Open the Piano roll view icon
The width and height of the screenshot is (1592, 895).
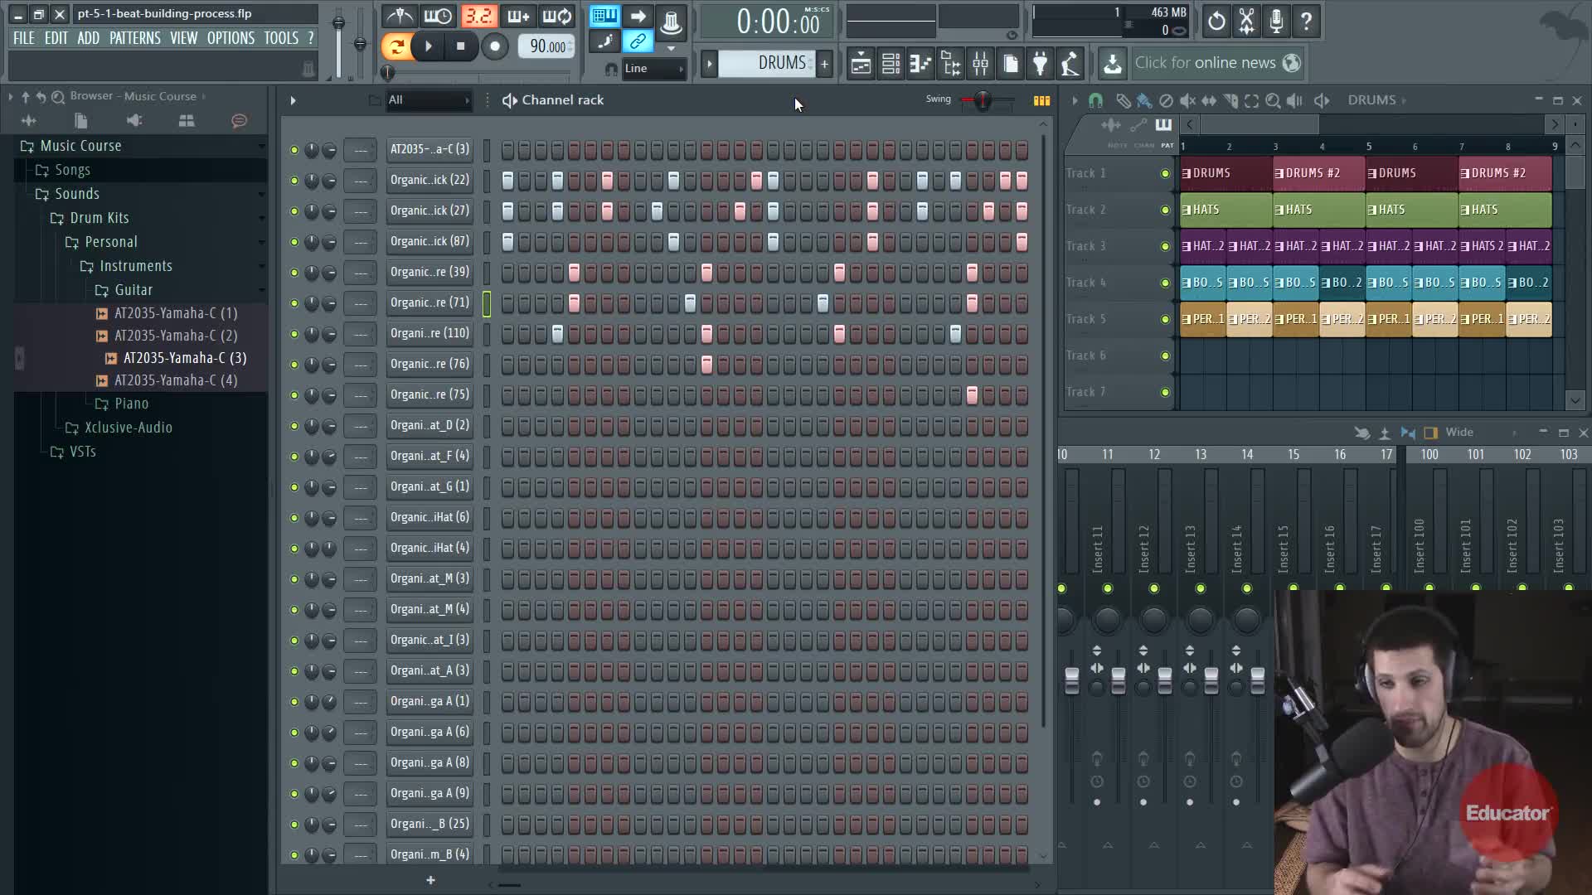click(x=920, y=63)
